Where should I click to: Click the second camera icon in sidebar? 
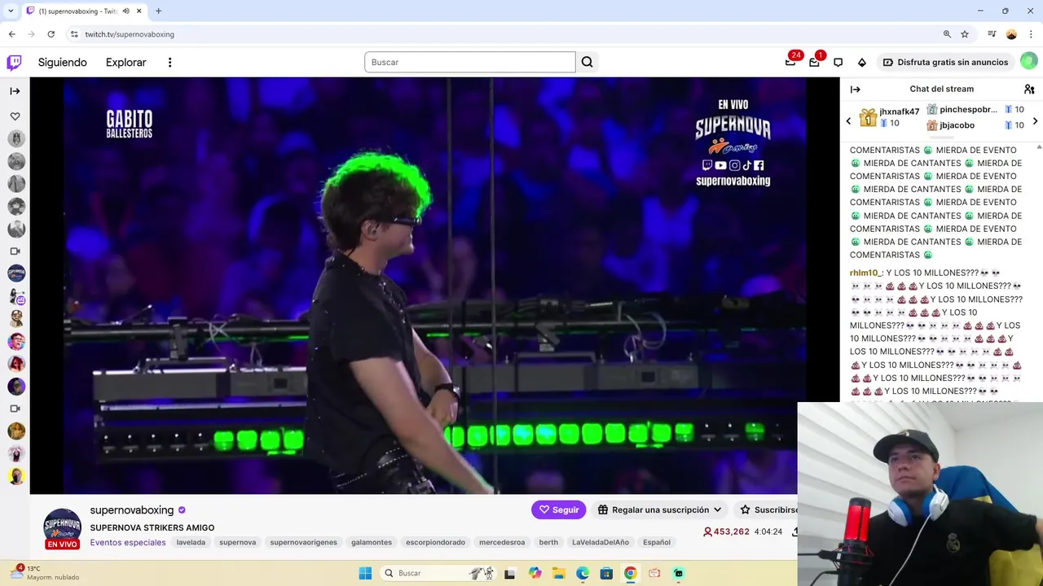click(15, 409)
